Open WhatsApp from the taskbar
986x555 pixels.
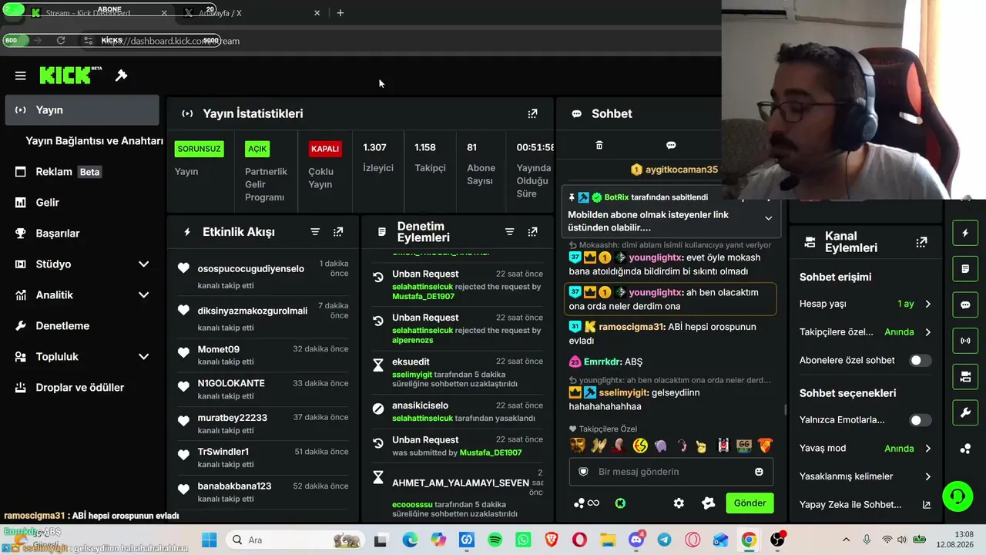tap(524, 540)
